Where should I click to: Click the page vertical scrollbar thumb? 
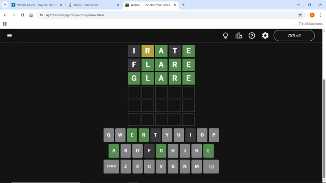(324, 129)
